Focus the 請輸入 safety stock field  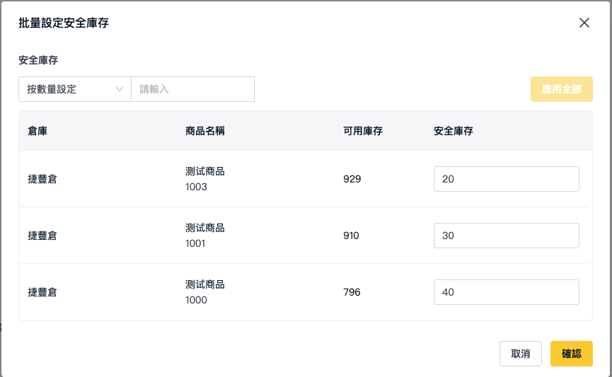[193, 89]
